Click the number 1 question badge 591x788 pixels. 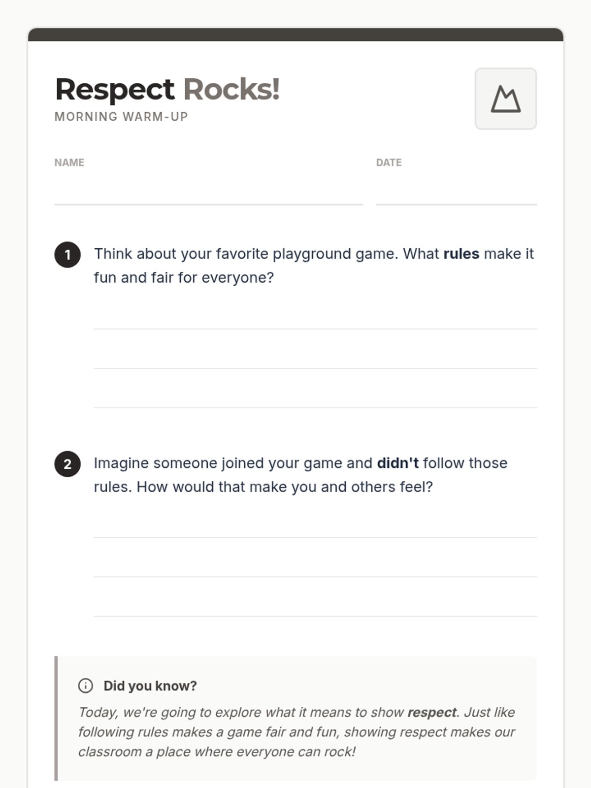point(67,255)
